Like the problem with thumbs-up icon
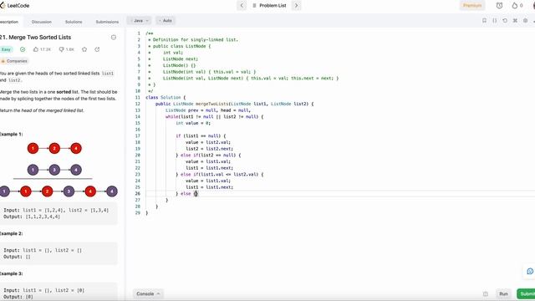 36,49
